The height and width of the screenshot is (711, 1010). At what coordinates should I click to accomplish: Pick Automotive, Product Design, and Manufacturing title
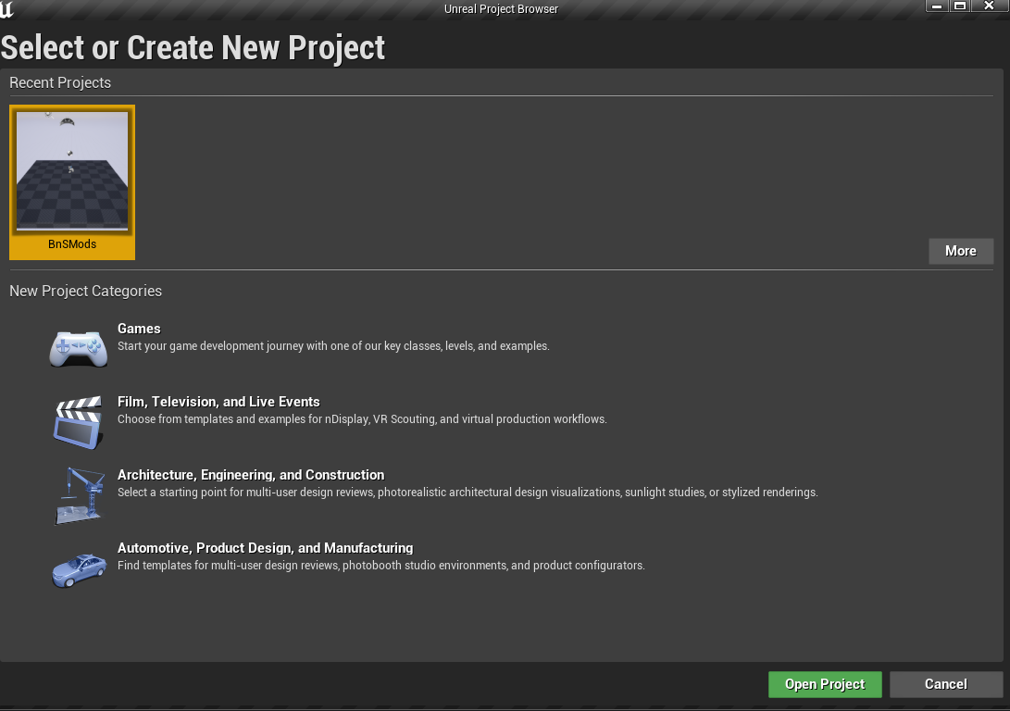pyautogui.click(x=265, y=548)
